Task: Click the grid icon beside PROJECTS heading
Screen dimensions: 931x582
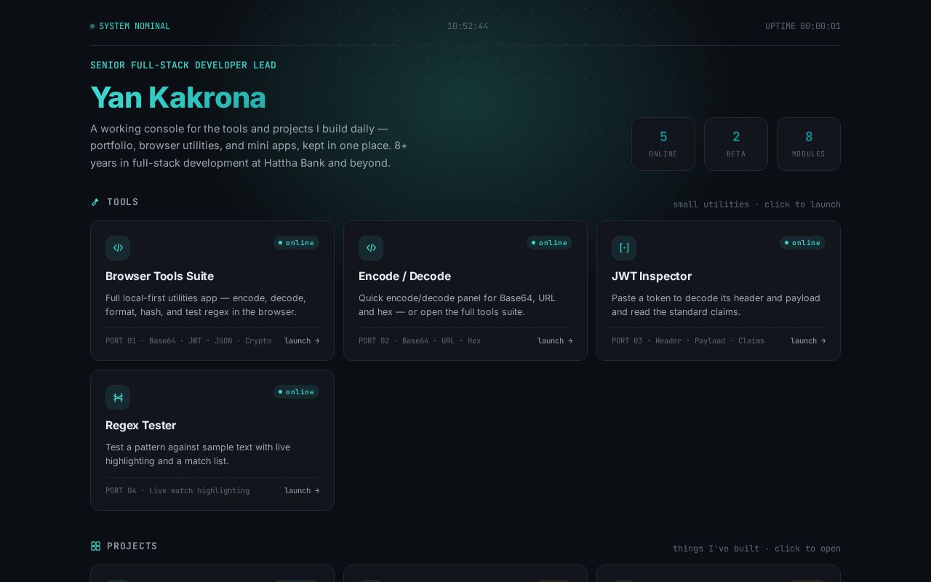Action: point(95,546)
